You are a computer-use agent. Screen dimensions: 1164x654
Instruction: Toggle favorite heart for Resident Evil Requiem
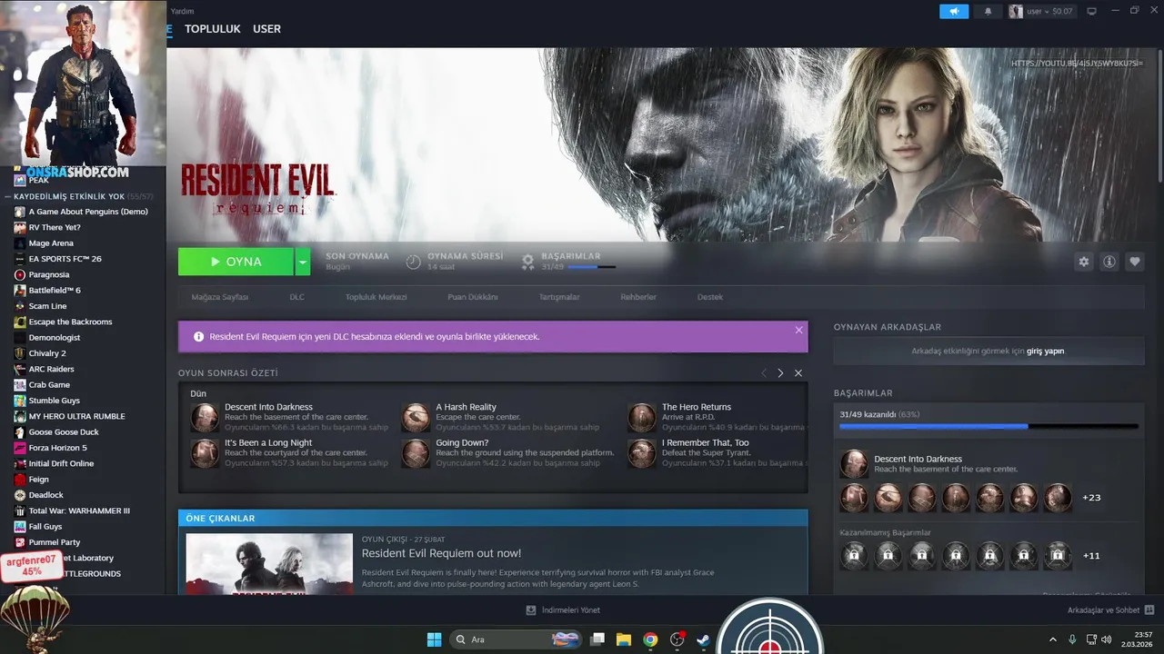tap(1135, 262)
